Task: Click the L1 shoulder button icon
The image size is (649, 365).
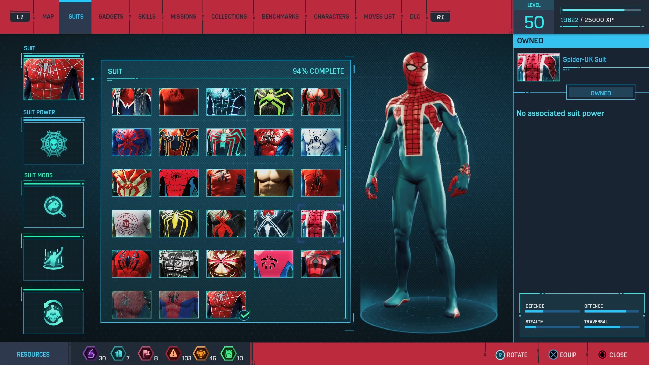Action: tap(20, 17)
